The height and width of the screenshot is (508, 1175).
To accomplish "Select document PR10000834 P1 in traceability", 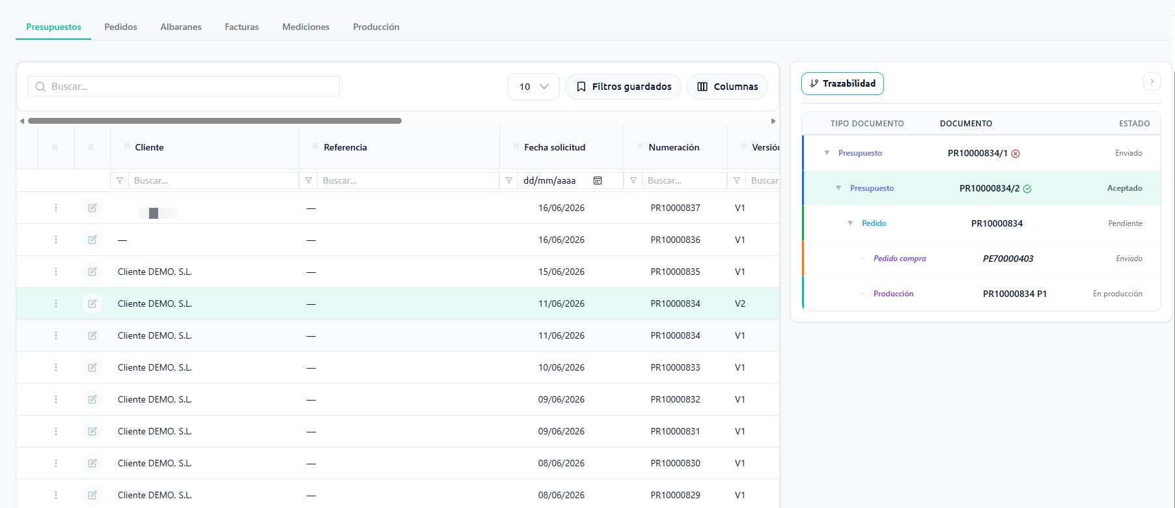I will (1015, 294).
